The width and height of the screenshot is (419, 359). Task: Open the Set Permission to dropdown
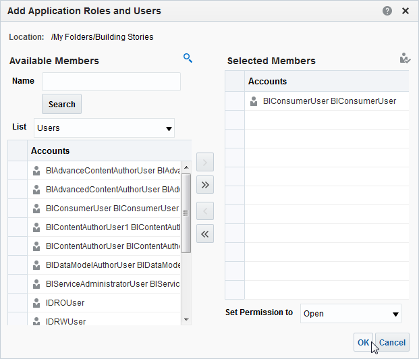(x=350, y=313)
